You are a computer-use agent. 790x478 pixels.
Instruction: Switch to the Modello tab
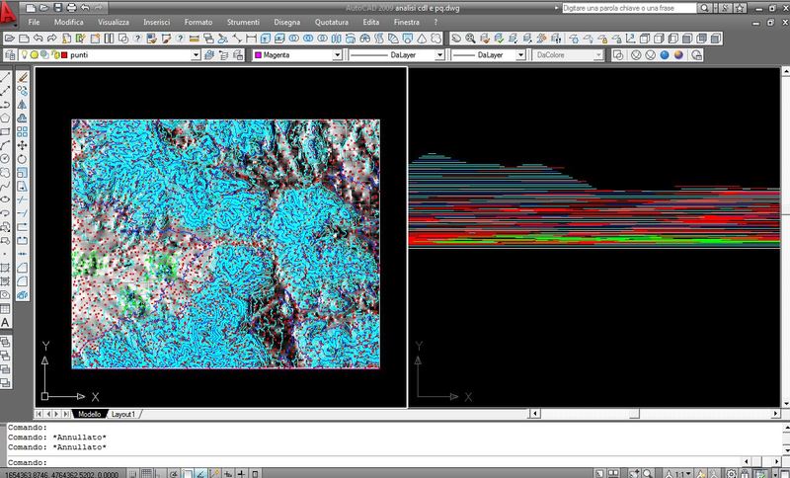pyautogui.click(x=89, y=415)
